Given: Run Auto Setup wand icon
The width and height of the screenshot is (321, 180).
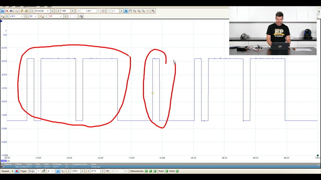Looking at the screenshot, I should coord(22,11).
